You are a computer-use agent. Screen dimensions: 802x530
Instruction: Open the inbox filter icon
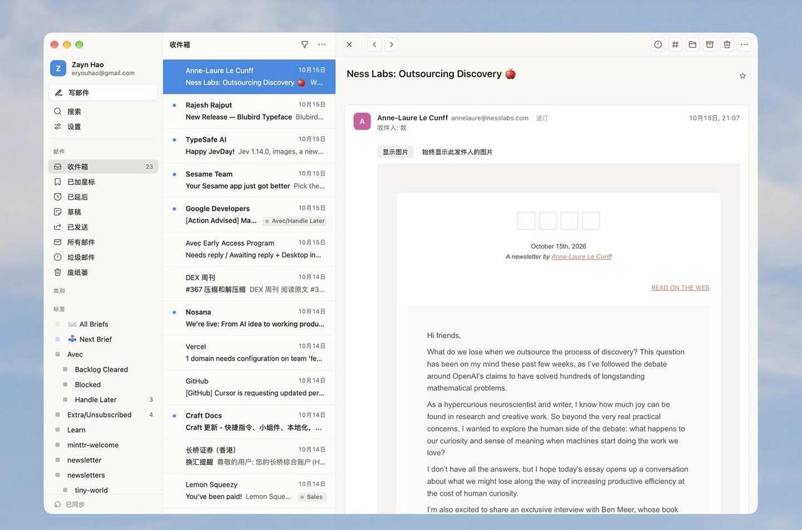305,45
